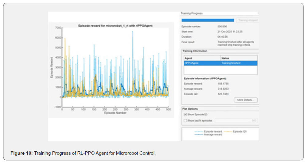Image resolution: width=308 pixels, height=163 pixels.
Task: Click the 250 x-axis tick label
Action: click(x=115, y=109)
